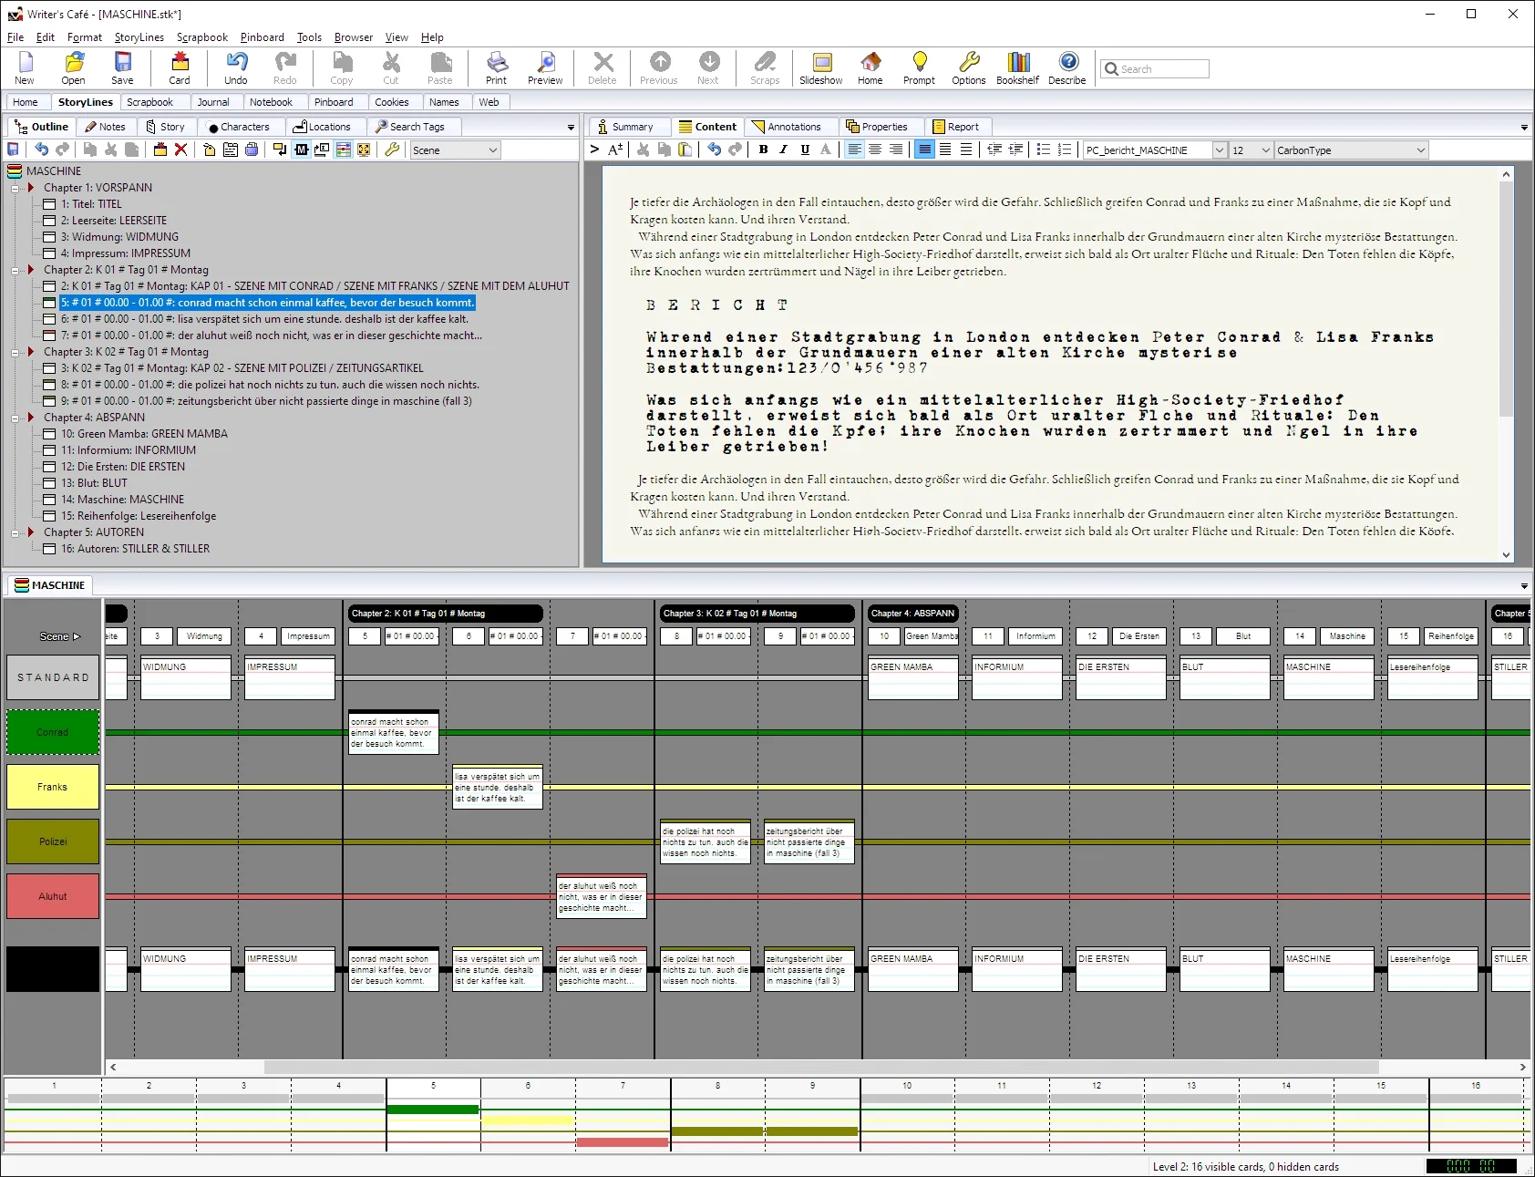The width and height of the screenshot is (1535, 1177).
Task: Select the Franks yellow storyline swatch
Action: 53,787
